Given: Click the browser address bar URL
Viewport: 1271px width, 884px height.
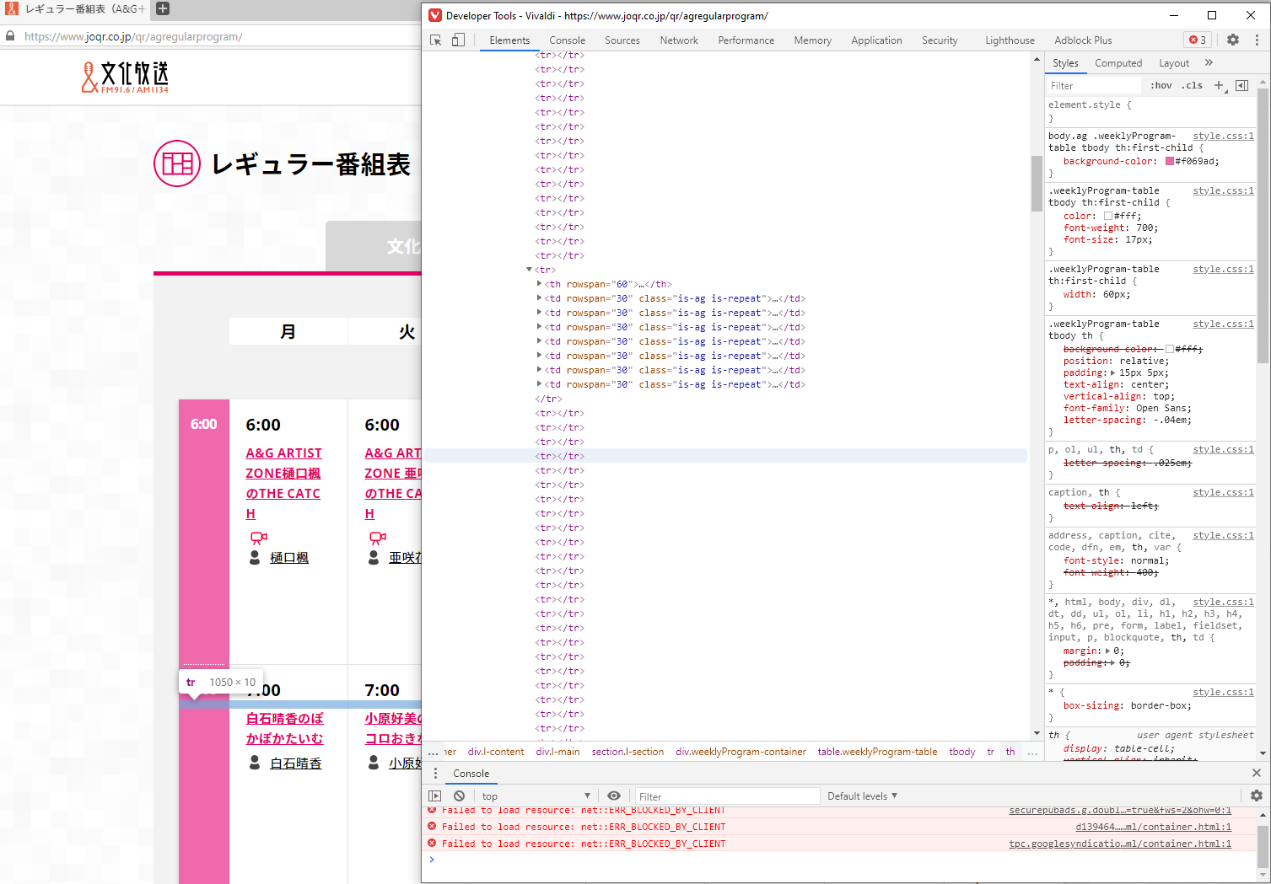Looking at the screenshot, I should point(133,36).
